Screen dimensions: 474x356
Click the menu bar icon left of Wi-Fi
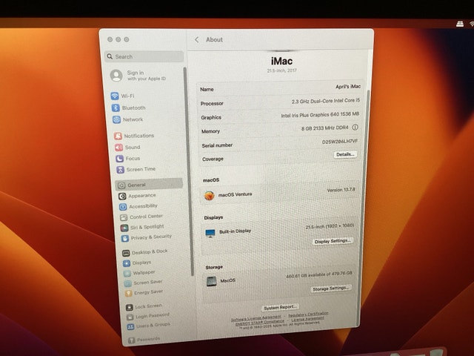click(x=460, y=24)
